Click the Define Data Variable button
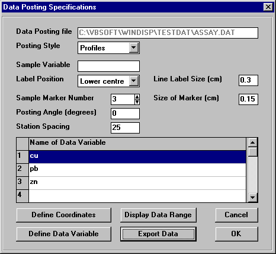This screenshot has height=254, width=276. click(63, 234)
